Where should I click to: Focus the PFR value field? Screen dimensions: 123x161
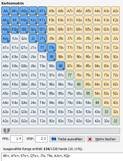click(17, 139)
